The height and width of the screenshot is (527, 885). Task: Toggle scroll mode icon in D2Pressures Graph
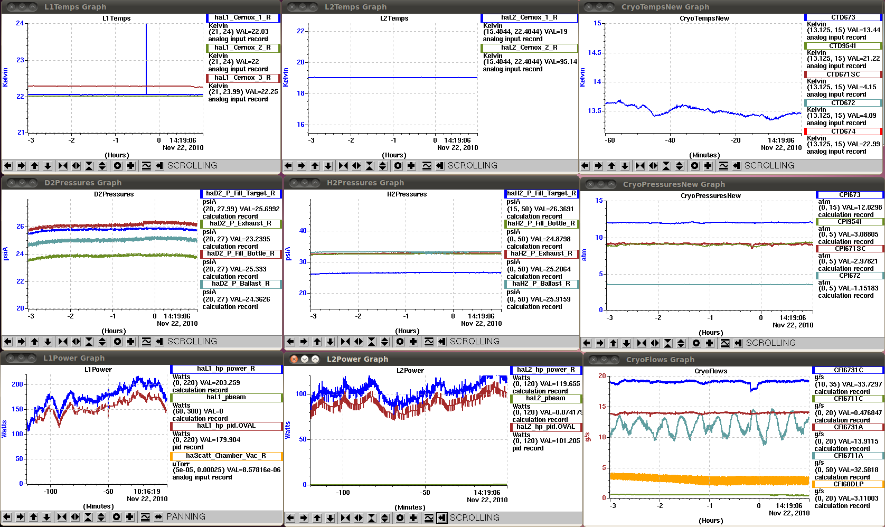pyautogui.click(x=159, y=342)
